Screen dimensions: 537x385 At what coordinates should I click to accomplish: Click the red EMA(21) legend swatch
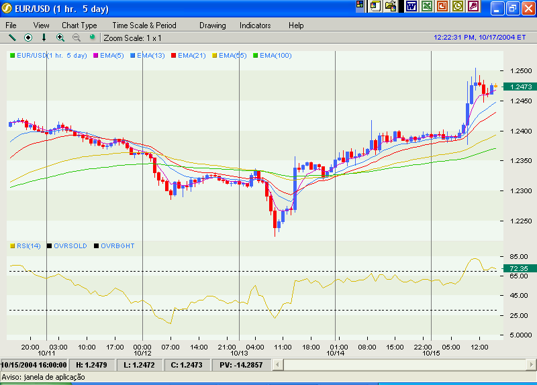pos(173,56)
